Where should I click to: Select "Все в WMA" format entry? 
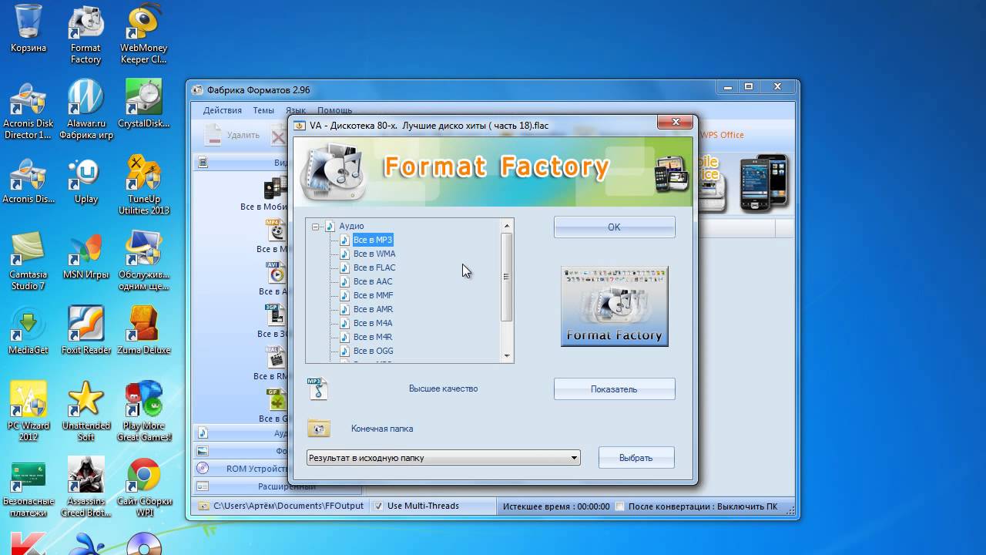pyautogui.click(x=374, y=254)
